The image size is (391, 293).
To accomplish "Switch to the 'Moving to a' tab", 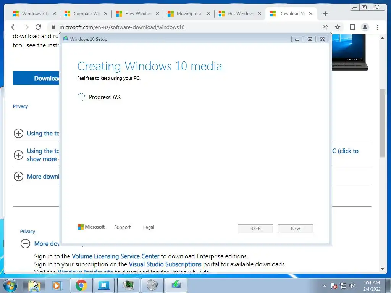I will [189, 14].
